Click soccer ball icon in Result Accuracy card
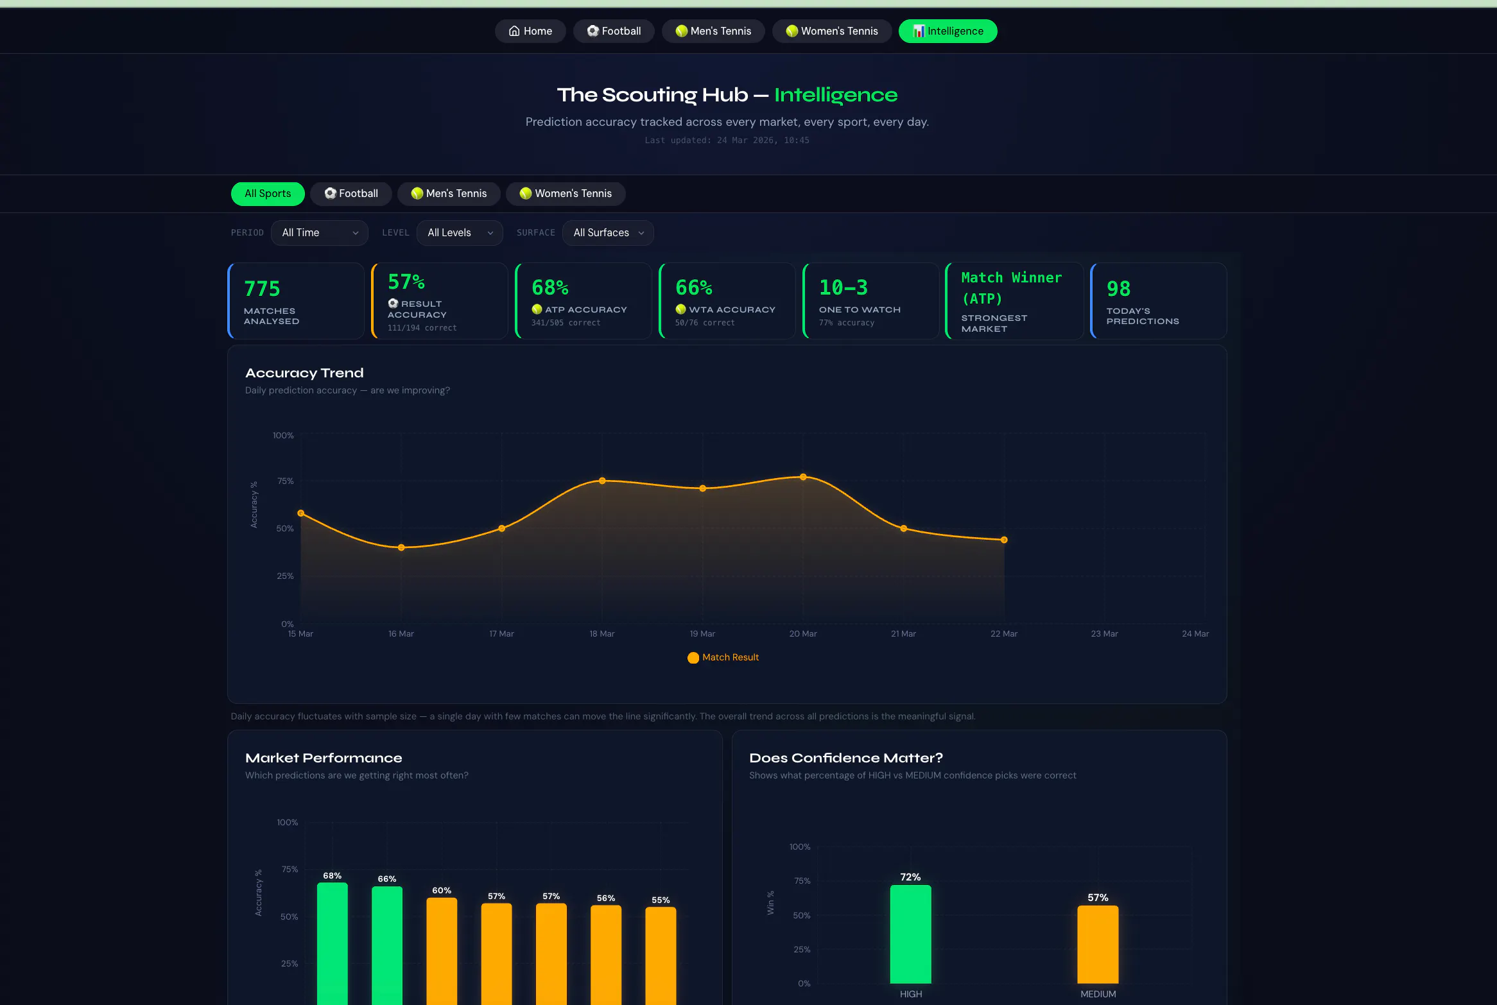This screenshot has width=1497, height=1005. [x=393, y=304]
